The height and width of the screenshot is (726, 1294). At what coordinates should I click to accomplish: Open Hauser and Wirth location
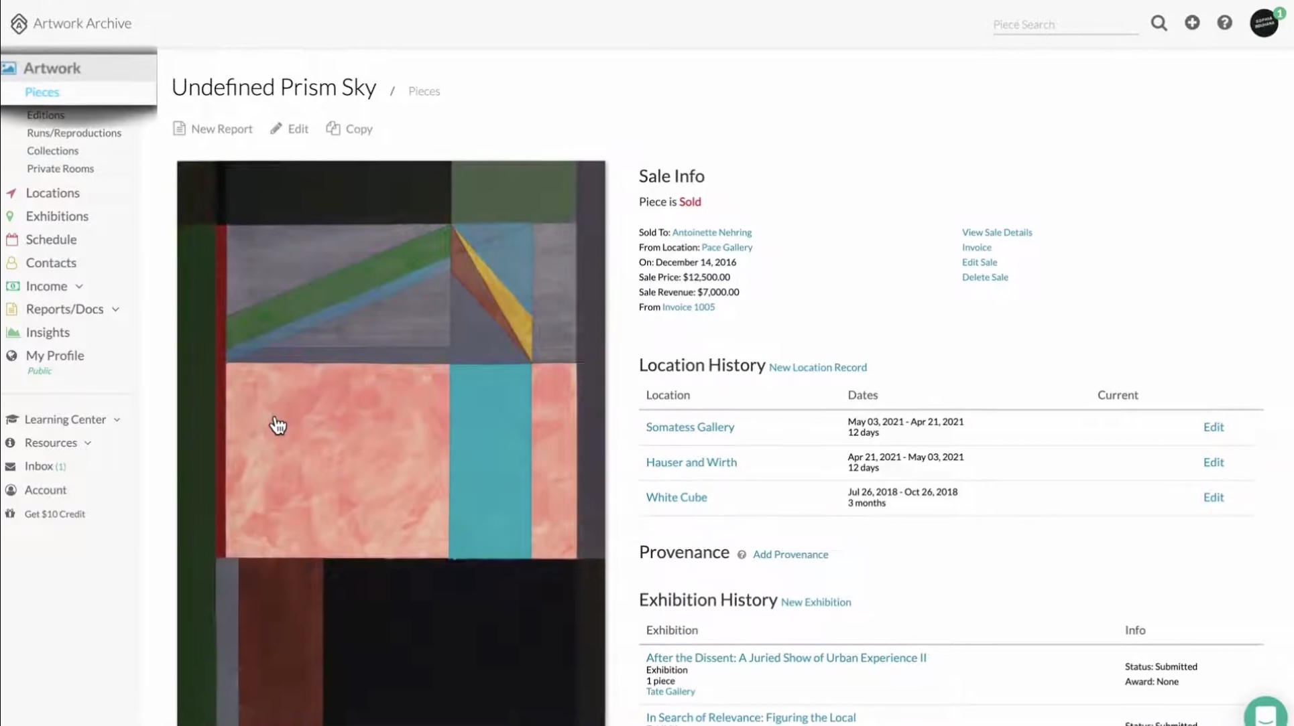click(691, 462)
